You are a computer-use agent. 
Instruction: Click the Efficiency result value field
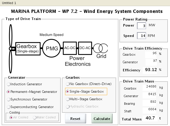click(x=150, y=70)
